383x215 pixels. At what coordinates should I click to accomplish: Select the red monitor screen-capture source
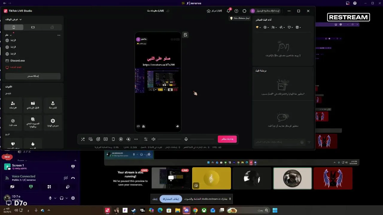[14, 67]
